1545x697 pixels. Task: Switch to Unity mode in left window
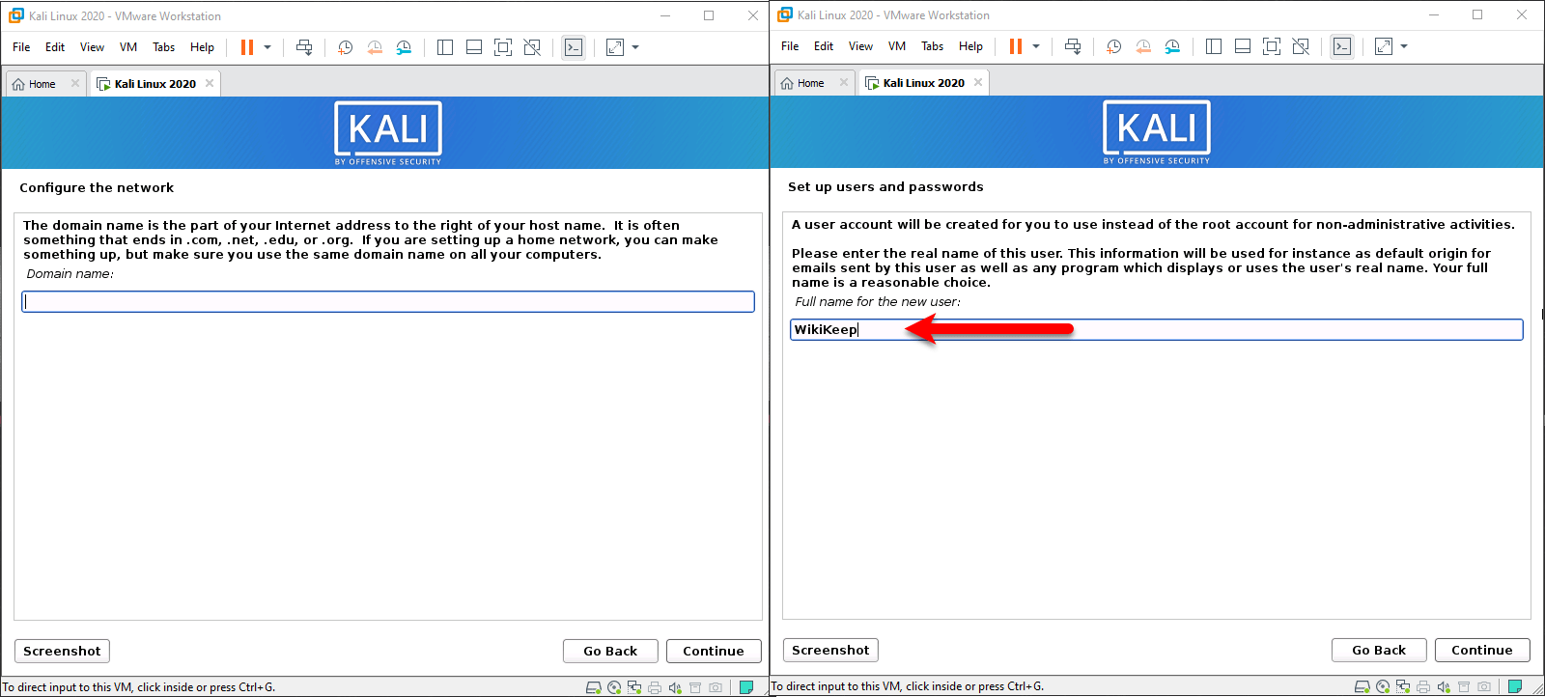click(532, 47)
